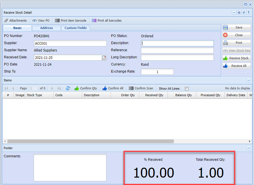Screen dimensions: 254x185
Task: Toggle the Show All Lines checkbox
Action: [x=187, y=88]
